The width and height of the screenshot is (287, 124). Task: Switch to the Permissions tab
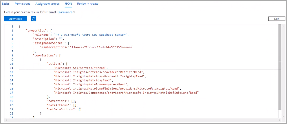pyautogui.click(x=23, y=4)
